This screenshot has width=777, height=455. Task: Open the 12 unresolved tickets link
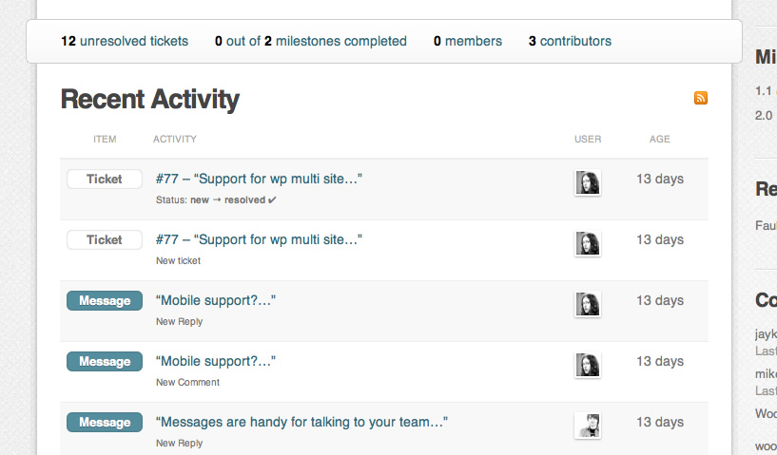(133, 42)
